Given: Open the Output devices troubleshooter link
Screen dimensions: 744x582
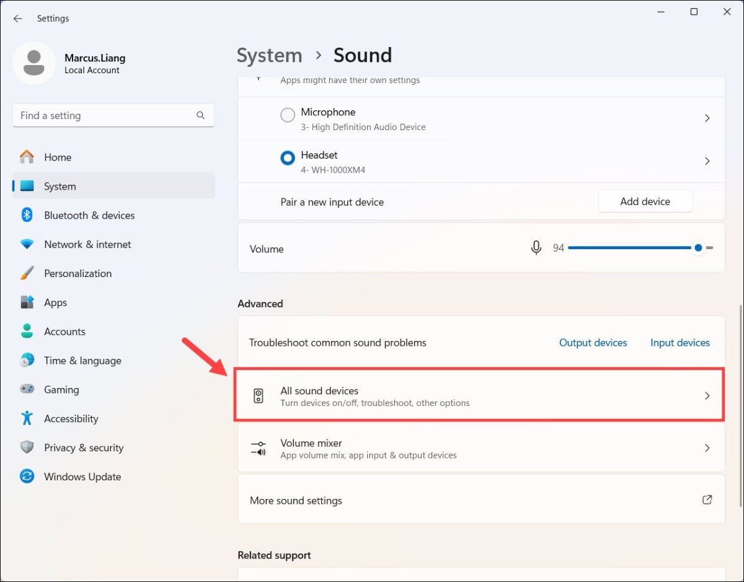Looking at the screenshot, I should (x=593, y=342).
